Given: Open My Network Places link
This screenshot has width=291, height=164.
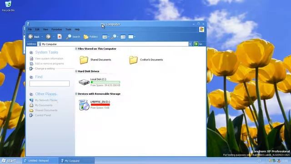Looking at the screenshot, I should tap(46, 100).
